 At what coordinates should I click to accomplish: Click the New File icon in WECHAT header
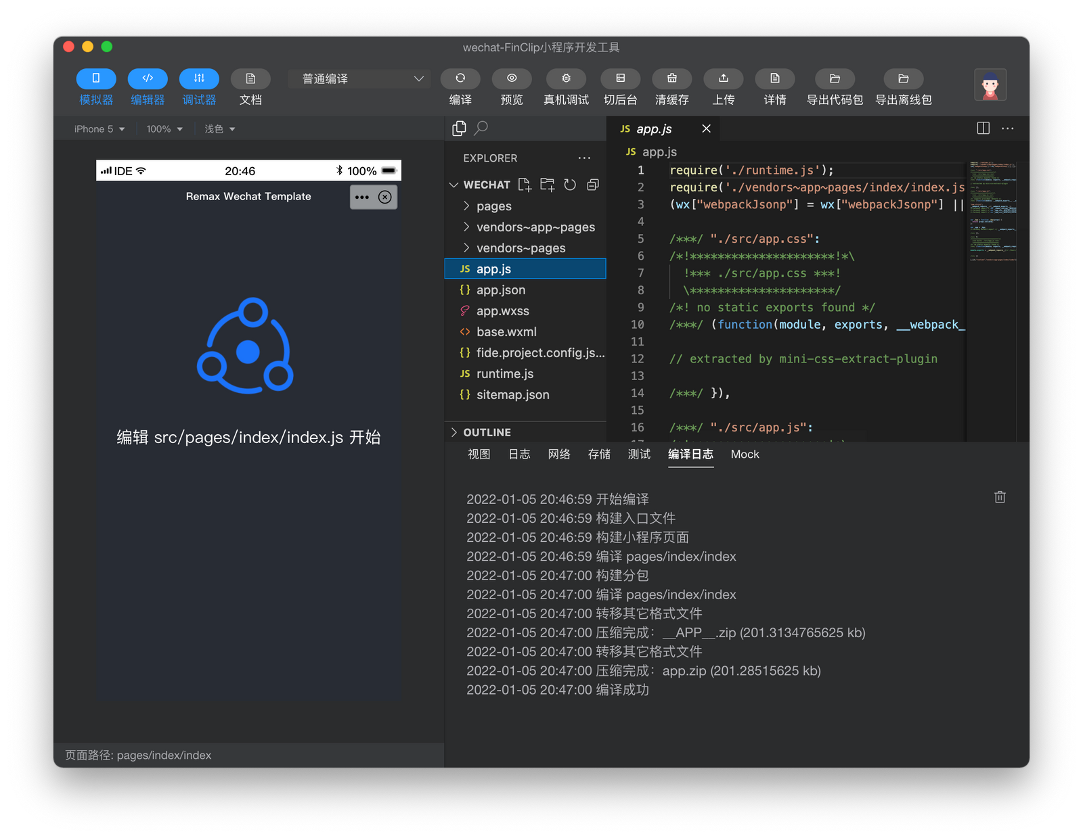point(525,185)
